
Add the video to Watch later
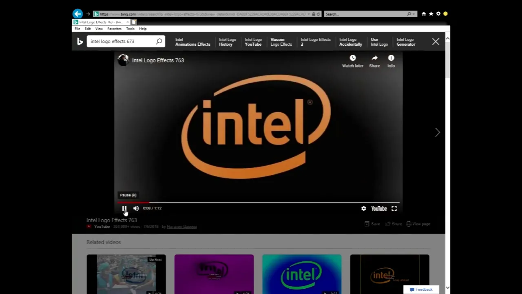tap(353, 61)
